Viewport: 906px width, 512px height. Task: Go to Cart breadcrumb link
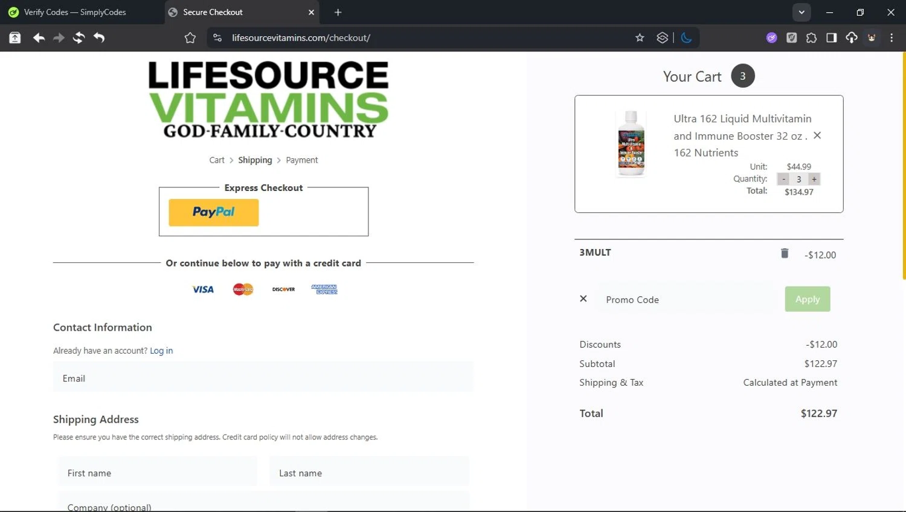click(217, 160)
